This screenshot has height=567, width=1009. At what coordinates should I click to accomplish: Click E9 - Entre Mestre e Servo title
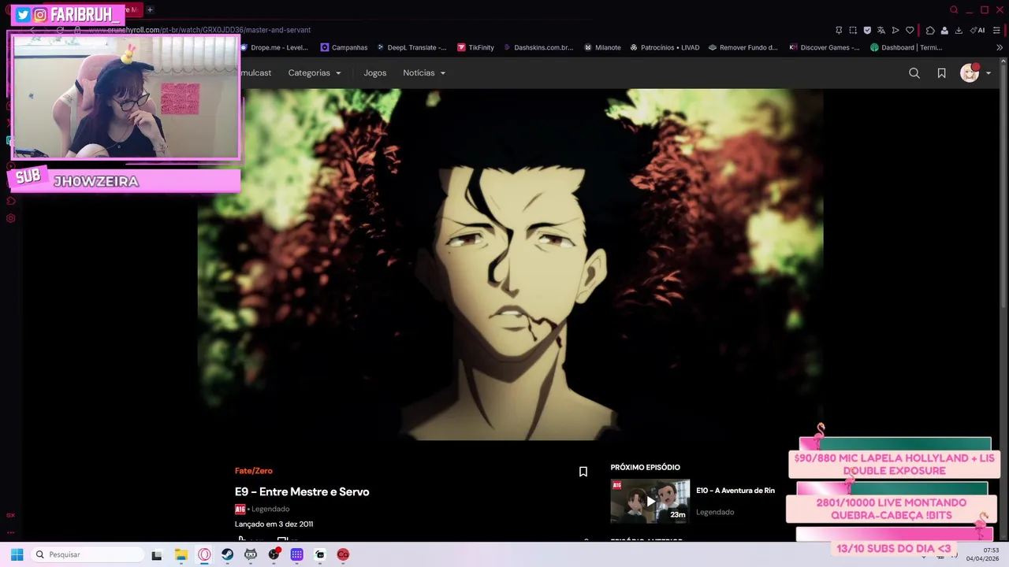tap(302, 491)
